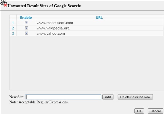The height and width of the screenshot is (115, 164).
Task: Confirm with the OK button
Action: pos(139,111)
